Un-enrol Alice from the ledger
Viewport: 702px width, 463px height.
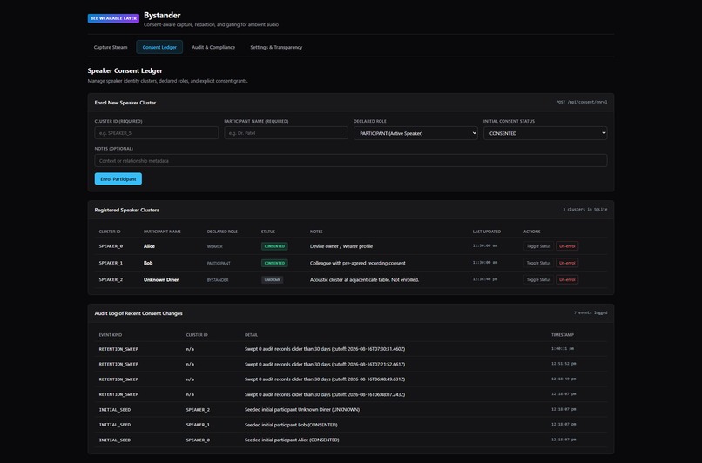pyautogui.click(x=567, y=246)
